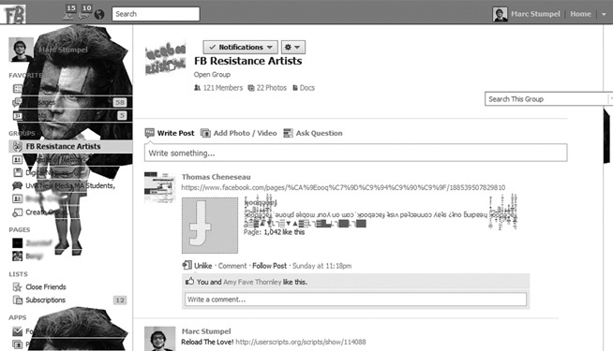The height and width of the screenshot is (351, 613).
Task: Click Follow Post on Thomas's post
Action: click(269, 266)
